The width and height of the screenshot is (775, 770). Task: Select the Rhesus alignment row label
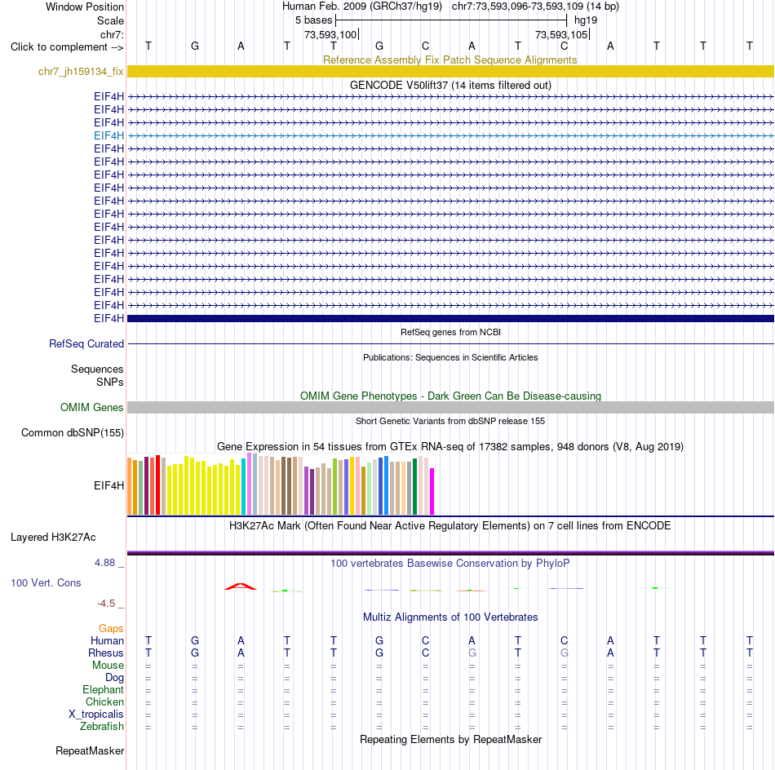click(106, 653)
